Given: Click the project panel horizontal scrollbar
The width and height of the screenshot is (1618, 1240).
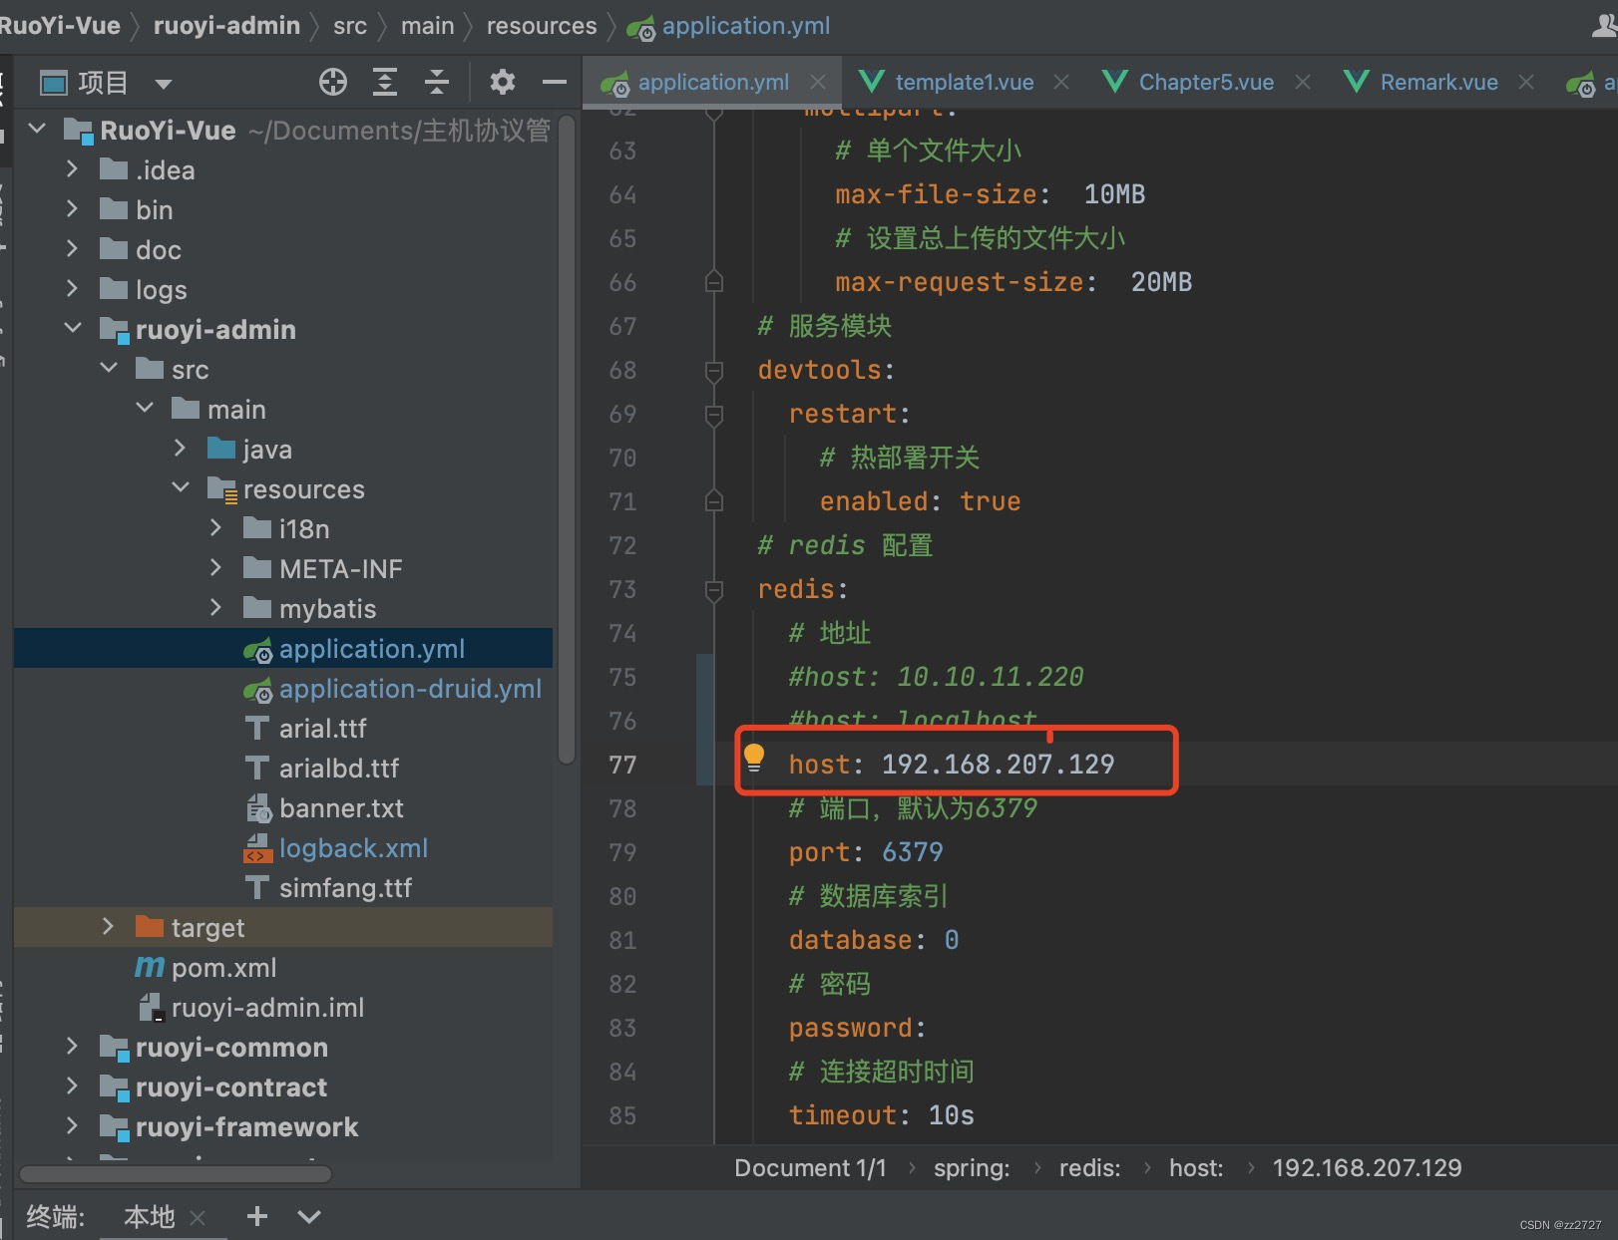Looking at the screenshot, I should tap(176, 1173).
